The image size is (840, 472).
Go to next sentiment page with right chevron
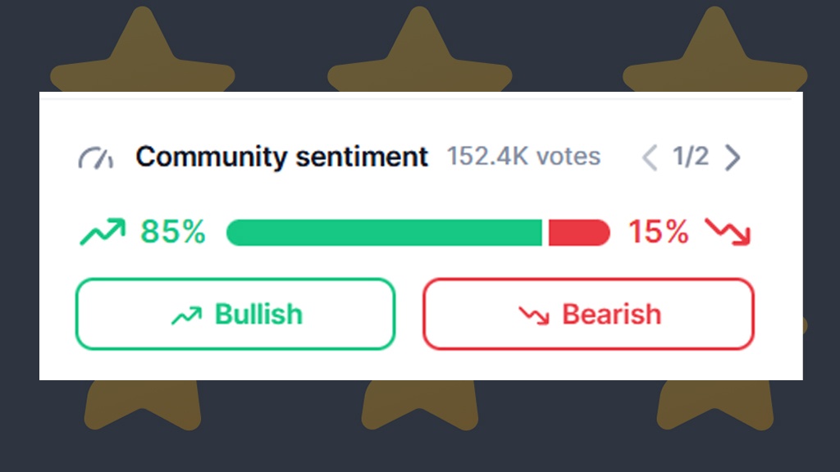tap(733, 157)
